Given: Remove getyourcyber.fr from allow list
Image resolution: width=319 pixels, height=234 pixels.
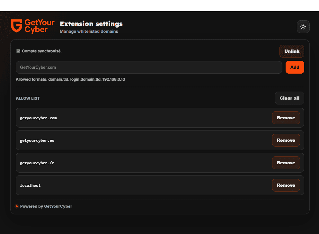Looking at the screenshot, I should click(286, 163).
